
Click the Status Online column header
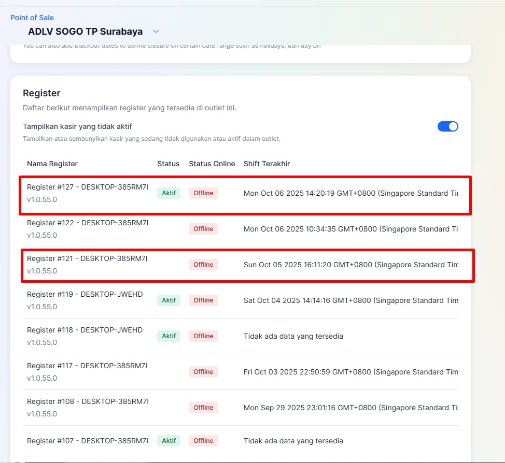pos(212,164)
